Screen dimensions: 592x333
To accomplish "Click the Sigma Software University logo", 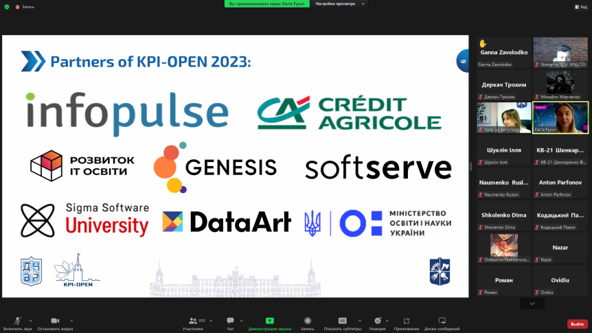I will pos(84,220).
